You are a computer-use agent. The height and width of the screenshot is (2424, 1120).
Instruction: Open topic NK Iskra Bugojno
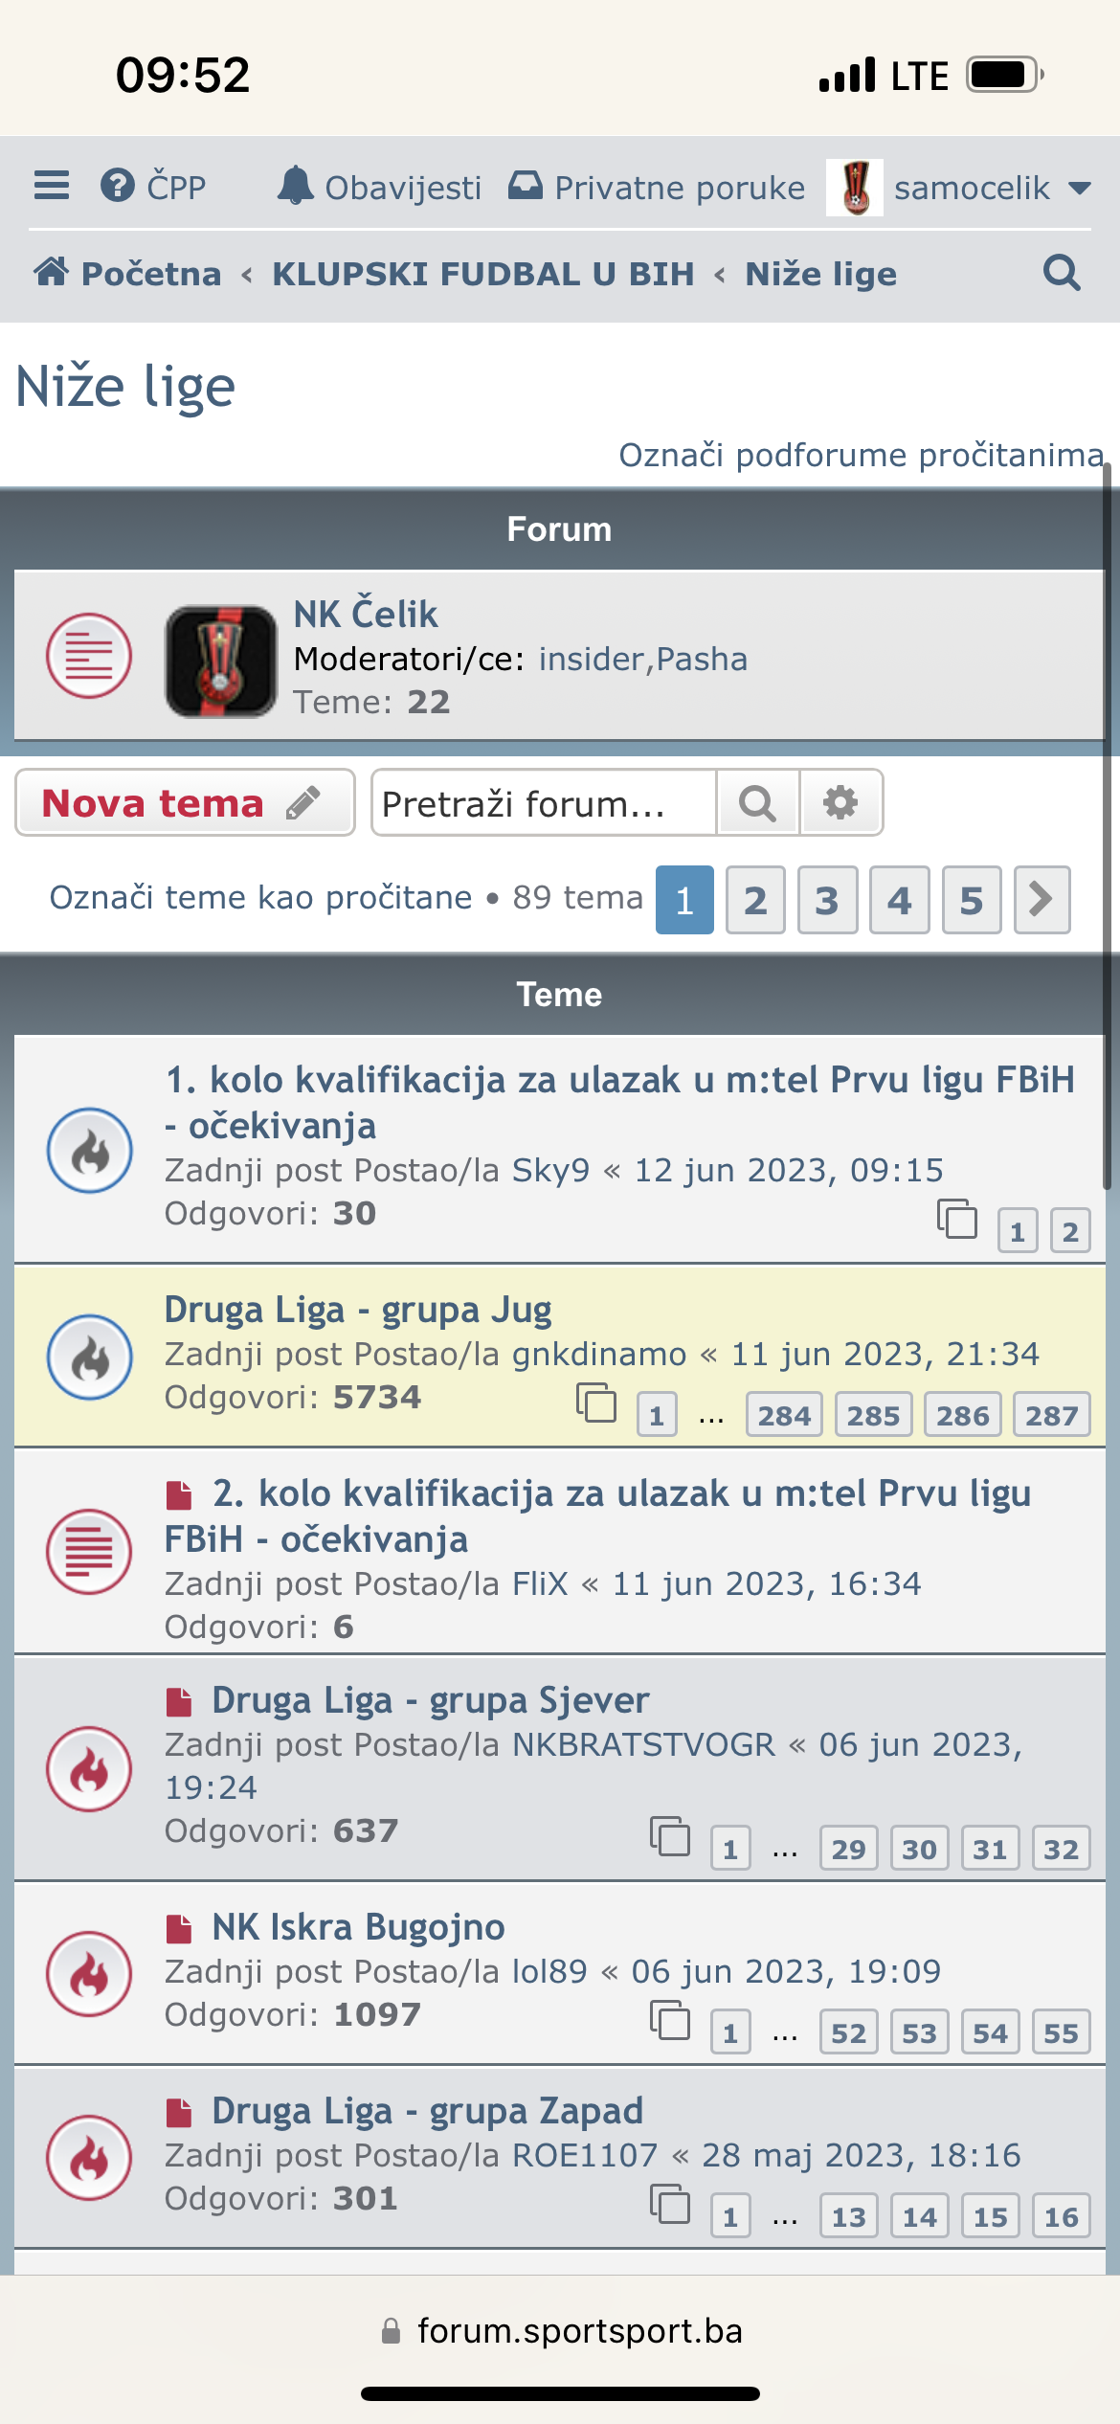(x=359, y=1926)
